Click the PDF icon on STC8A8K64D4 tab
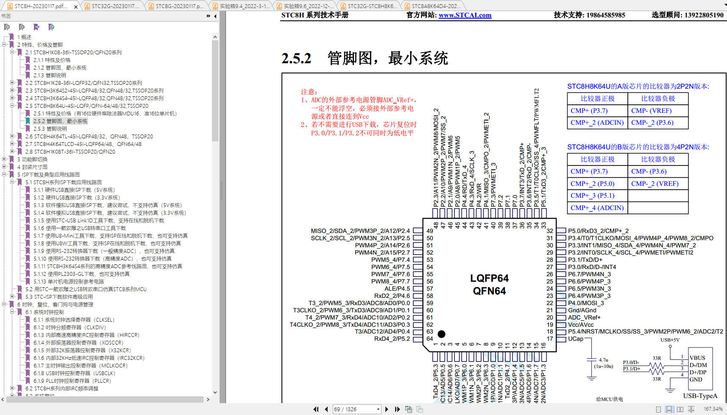The width and height of the screenshot is (727, 415). coord(407,6)
